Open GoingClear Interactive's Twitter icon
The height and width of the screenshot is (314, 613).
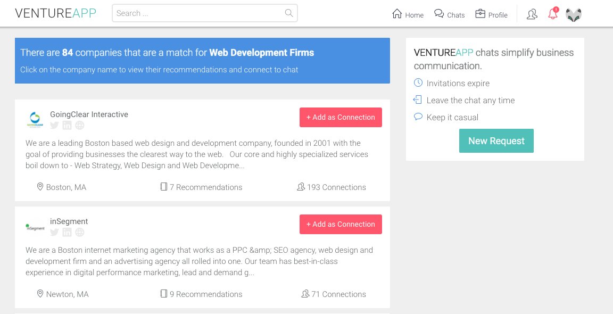pyautogui.click(x=54, y=125)
